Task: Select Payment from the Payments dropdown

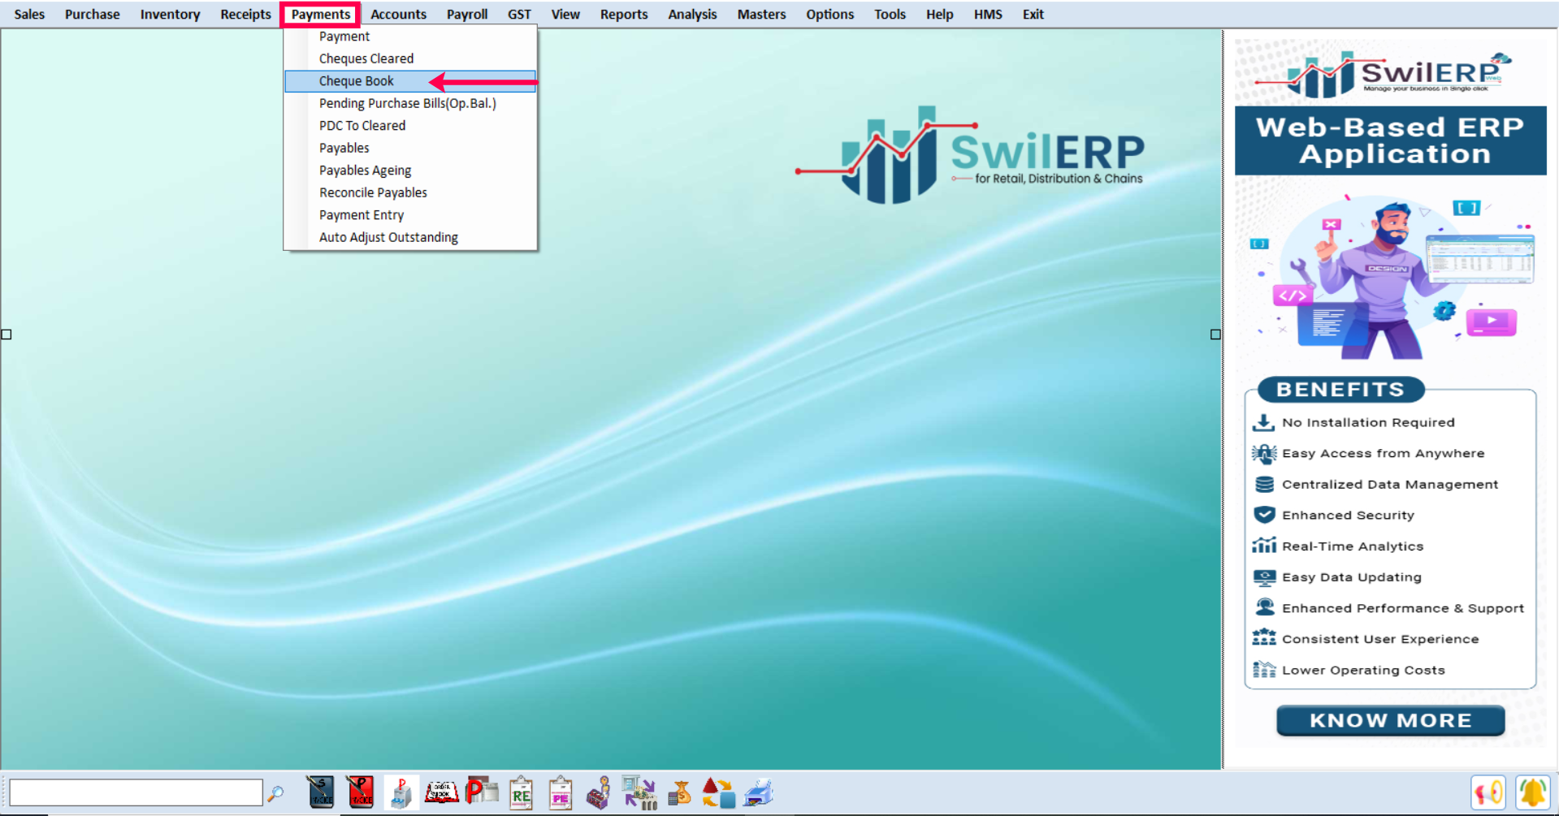Action: 410,37
